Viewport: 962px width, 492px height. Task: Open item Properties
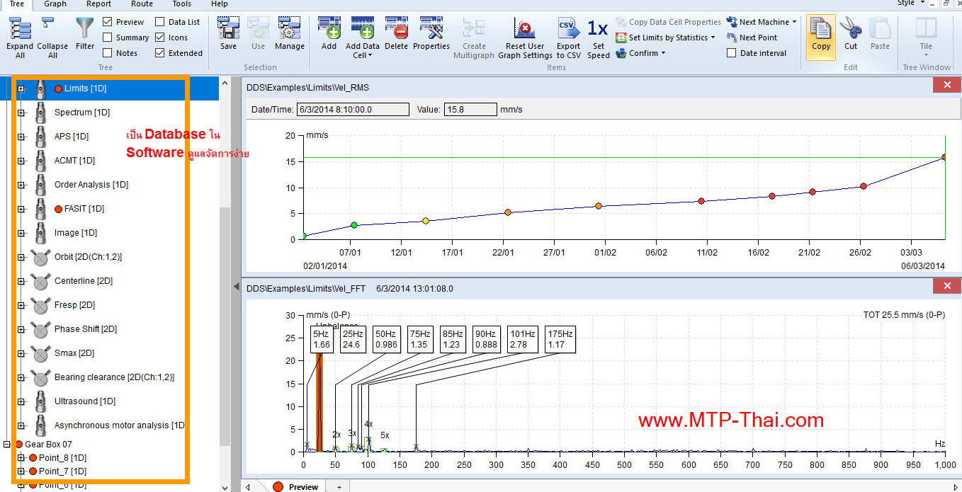(431, 28)
